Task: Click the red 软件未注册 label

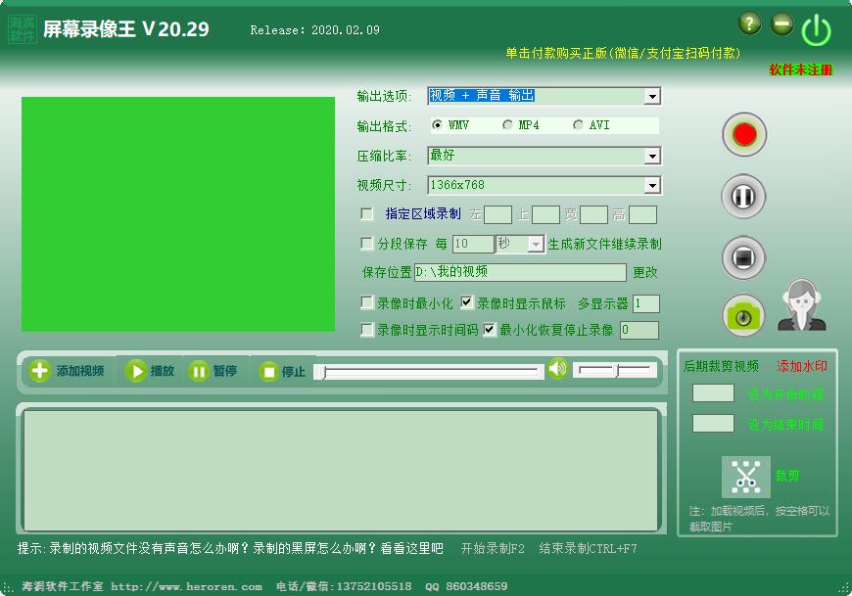Action: pos(800,70)
